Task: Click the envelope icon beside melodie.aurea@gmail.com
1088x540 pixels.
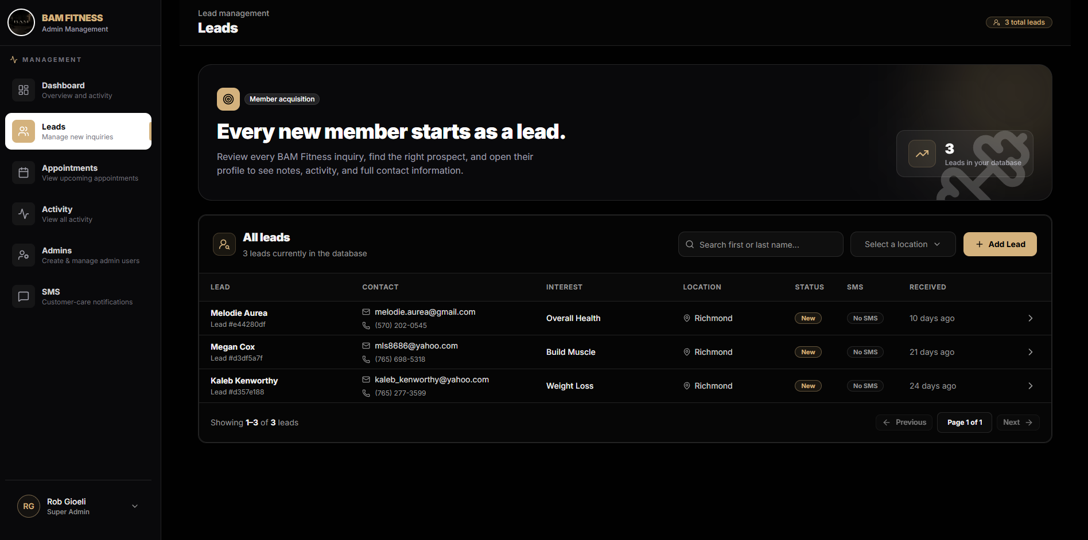Action: [x=366, y=312]
